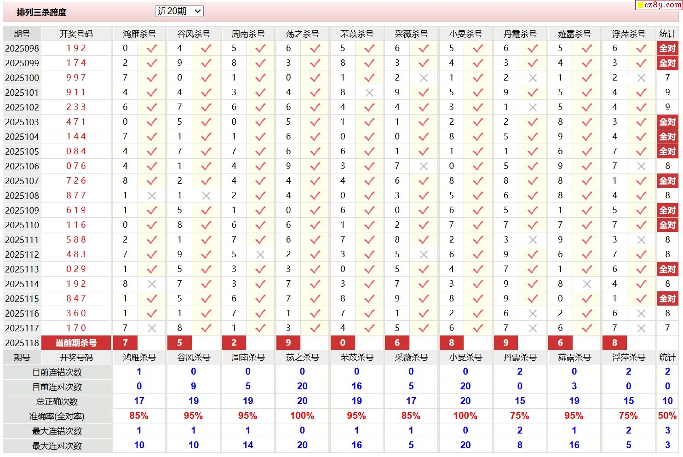Image resolution: width=683 pixels, height=457 pixels.
Task: Click draw number 997 in row 2025100
Action: (x=76, y=78)
